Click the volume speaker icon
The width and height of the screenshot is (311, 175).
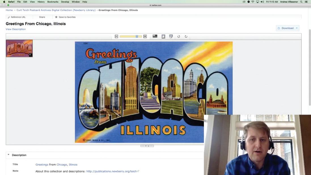coord(262,2)
